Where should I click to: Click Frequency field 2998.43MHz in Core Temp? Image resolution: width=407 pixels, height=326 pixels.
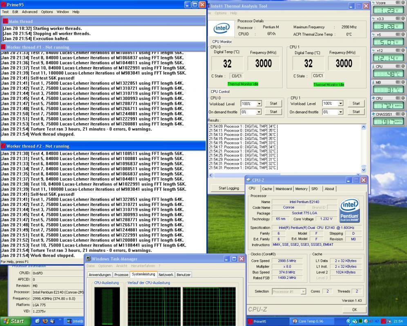coord(57,299)
